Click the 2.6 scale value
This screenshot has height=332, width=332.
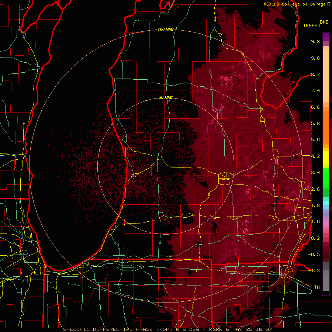pos(315,189)
